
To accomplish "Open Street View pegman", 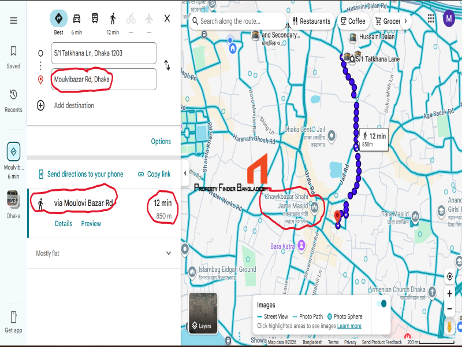I will (x=449, y=327).
